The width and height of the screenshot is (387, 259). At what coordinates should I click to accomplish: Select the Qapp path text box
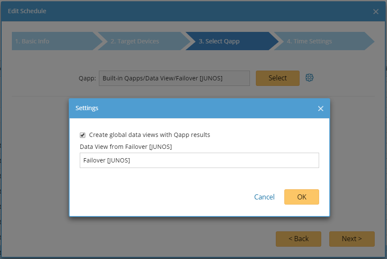click(x=174, y=78)
